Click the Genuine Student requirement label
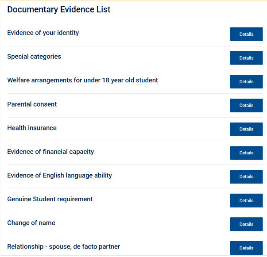267x257 pixels. coord(50,199)
